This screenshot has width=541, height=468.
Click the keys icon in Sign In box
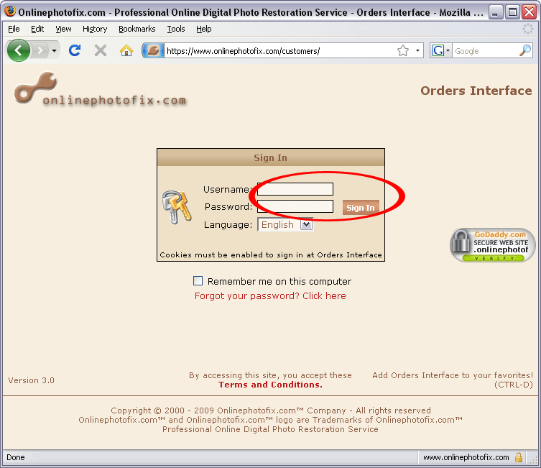coord(177,207)
